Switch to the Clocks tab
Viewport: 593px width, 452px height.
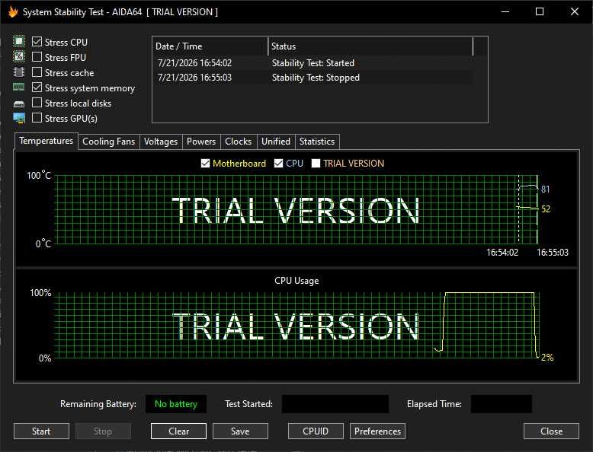pyautogui.click(x=239, y=142)
